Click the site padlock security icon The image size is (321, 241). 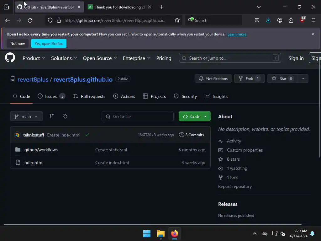click(x=59, y=20)
